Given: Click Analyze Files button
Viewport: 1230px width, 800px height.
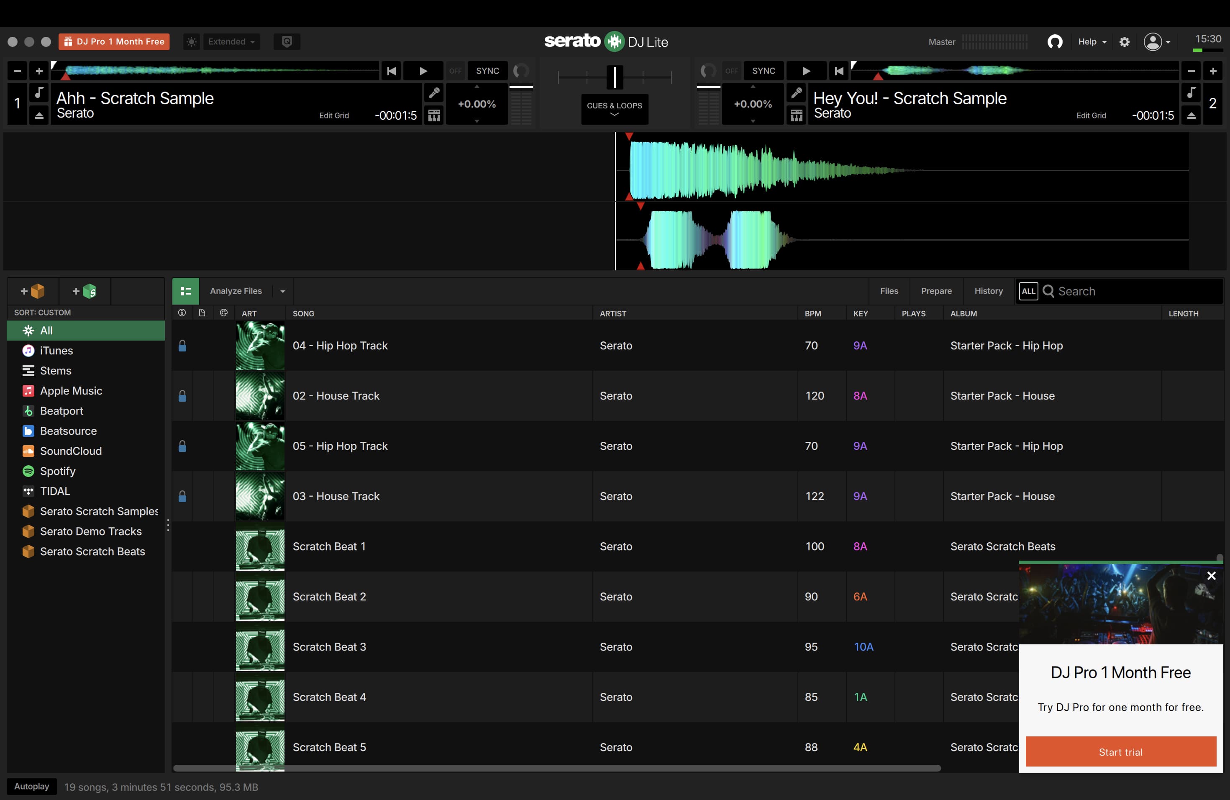Looking at the screenshot, I should pos(236,291).
